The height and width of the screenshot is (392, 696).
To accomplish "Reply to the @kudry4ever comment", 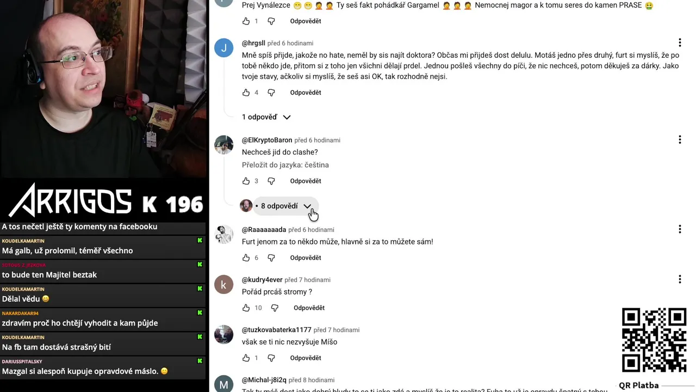I will coord(309,308).
